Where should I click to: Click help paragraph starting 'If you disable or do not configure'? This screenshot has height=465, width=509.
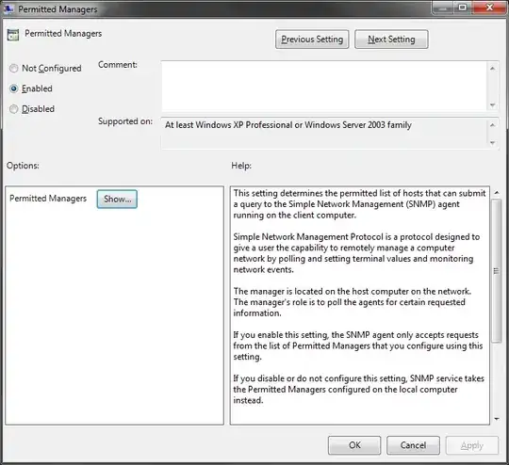click(359, 389)
